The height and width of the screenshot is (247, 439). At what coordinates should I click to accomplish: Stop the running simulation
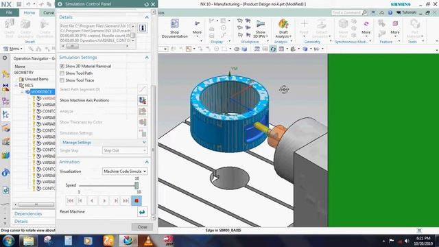tap(137, 200)
